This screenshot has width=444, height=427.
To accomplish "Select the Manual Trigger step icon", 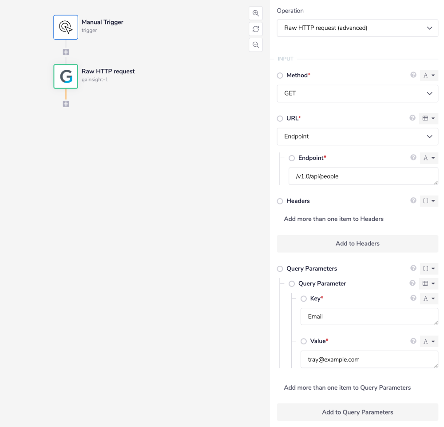I will pyautogui.click(x=66, y=27).
